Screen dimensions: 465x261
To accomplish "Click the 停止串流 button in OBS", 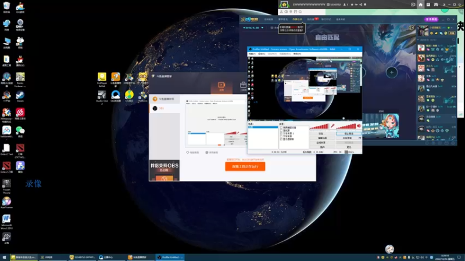I will pos(349,134).
